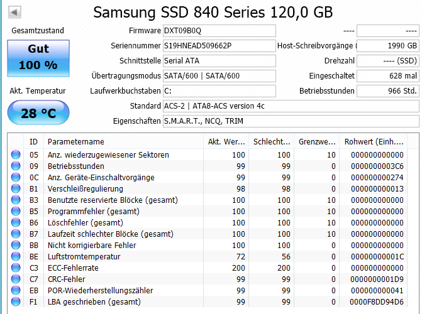The image size is (422, 314).
Task: Click the Firmware field DXT09B0Q
Action: (219, 31)
